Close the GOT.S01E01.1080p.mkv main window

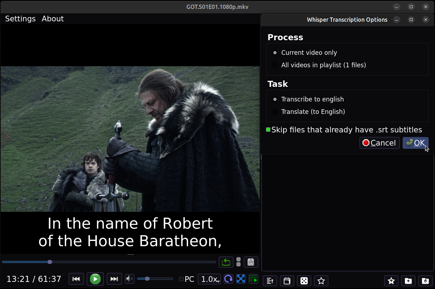coord(426,7)
